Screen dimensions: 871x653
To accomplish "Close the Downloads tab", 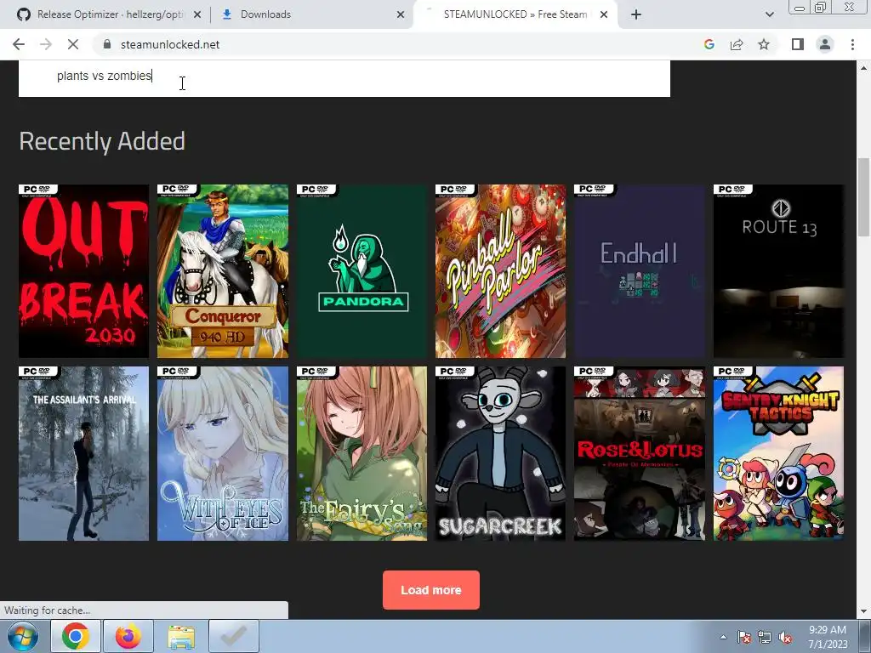I will pyautogui.click(x=401, y=15).
